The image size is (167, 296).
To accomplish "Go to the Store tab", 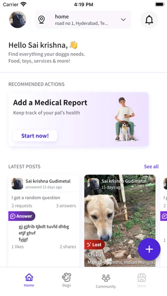I will coord(141,281).
